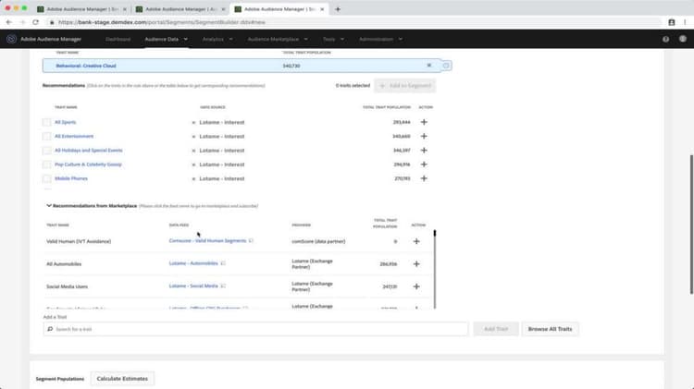Click the external link icon beside Lotame - Automobiles
The image size is (694, 389).
click(223, 263)
